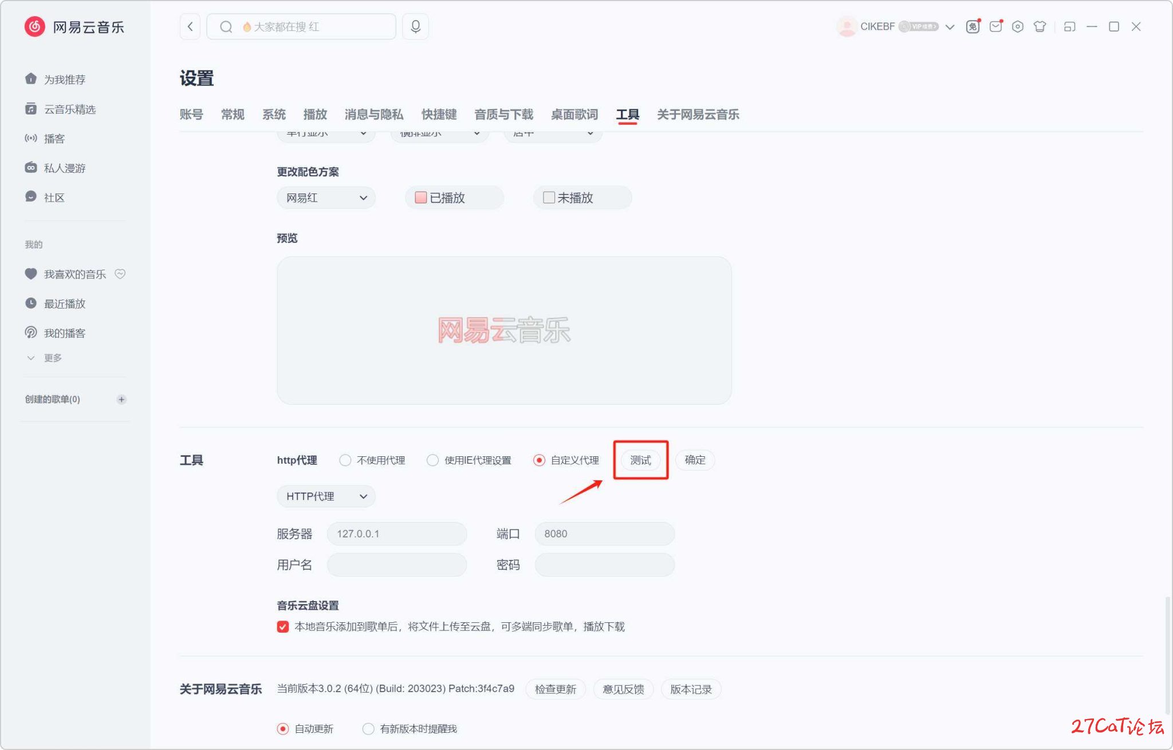1173x750 pixels.
Task: Open the user avatar CIKEBF
Action: coord(846,26)
